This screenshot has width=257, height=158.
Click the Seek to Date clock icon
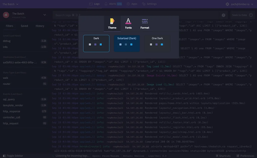tap(250, 15)
